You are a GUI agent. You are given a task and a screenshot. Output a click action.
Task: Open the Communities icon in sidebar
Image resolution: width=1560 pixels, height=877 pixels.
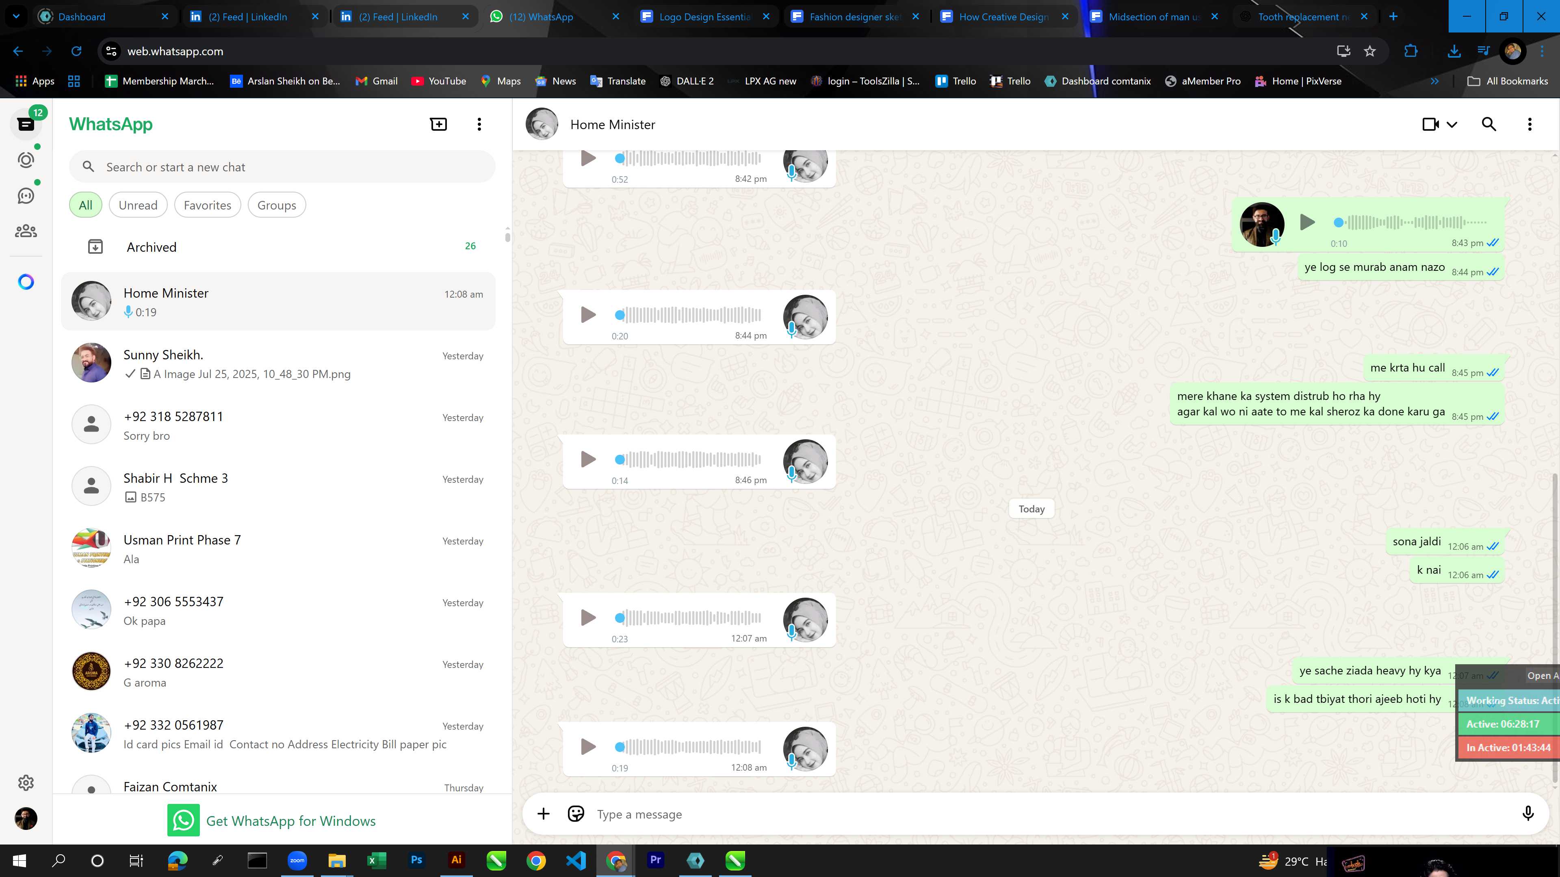26,231
